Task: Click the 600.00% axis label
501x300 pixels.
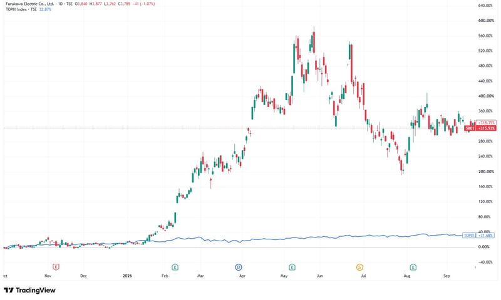Action: [485, 21]
